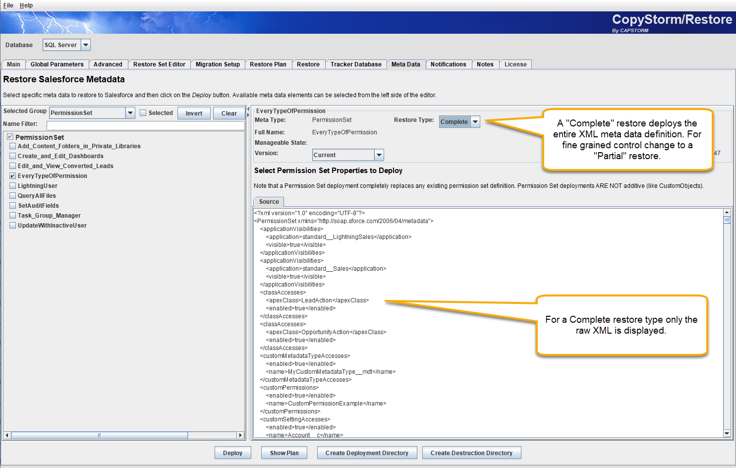Check Create_and_Edit_Dashboards checkbox
The image size is (736, 468).
coord(13,156)
